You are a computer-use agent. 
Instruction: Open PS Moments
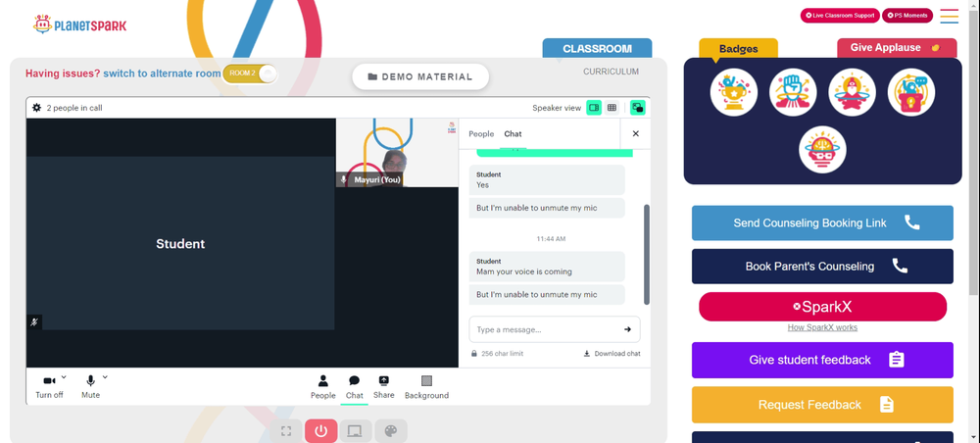906,16
